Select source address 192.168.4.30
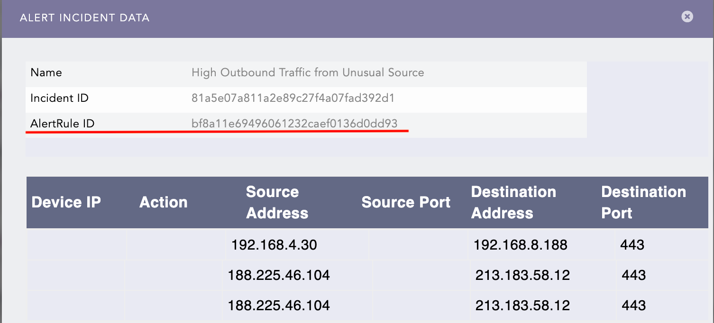This screenshot has height=323, width=714. (274, 245)
